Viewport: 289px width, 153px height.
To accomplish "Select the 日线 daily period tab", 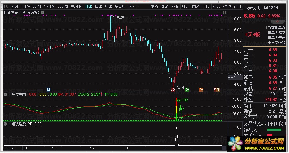I will pos(88,7).
